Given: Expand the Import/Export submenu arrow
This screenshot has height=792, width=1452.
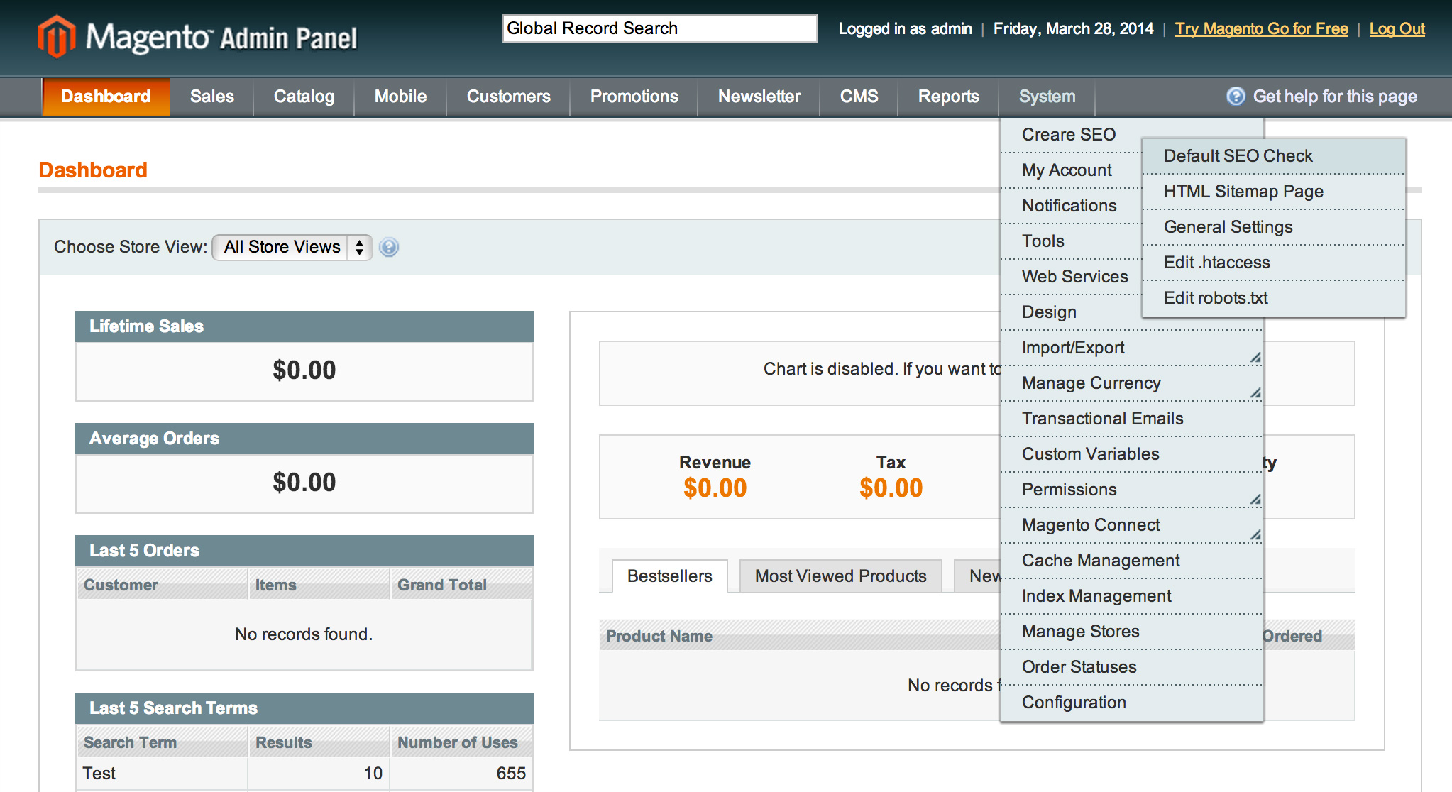Looking at the screenshot, I should coord(1255,357).
